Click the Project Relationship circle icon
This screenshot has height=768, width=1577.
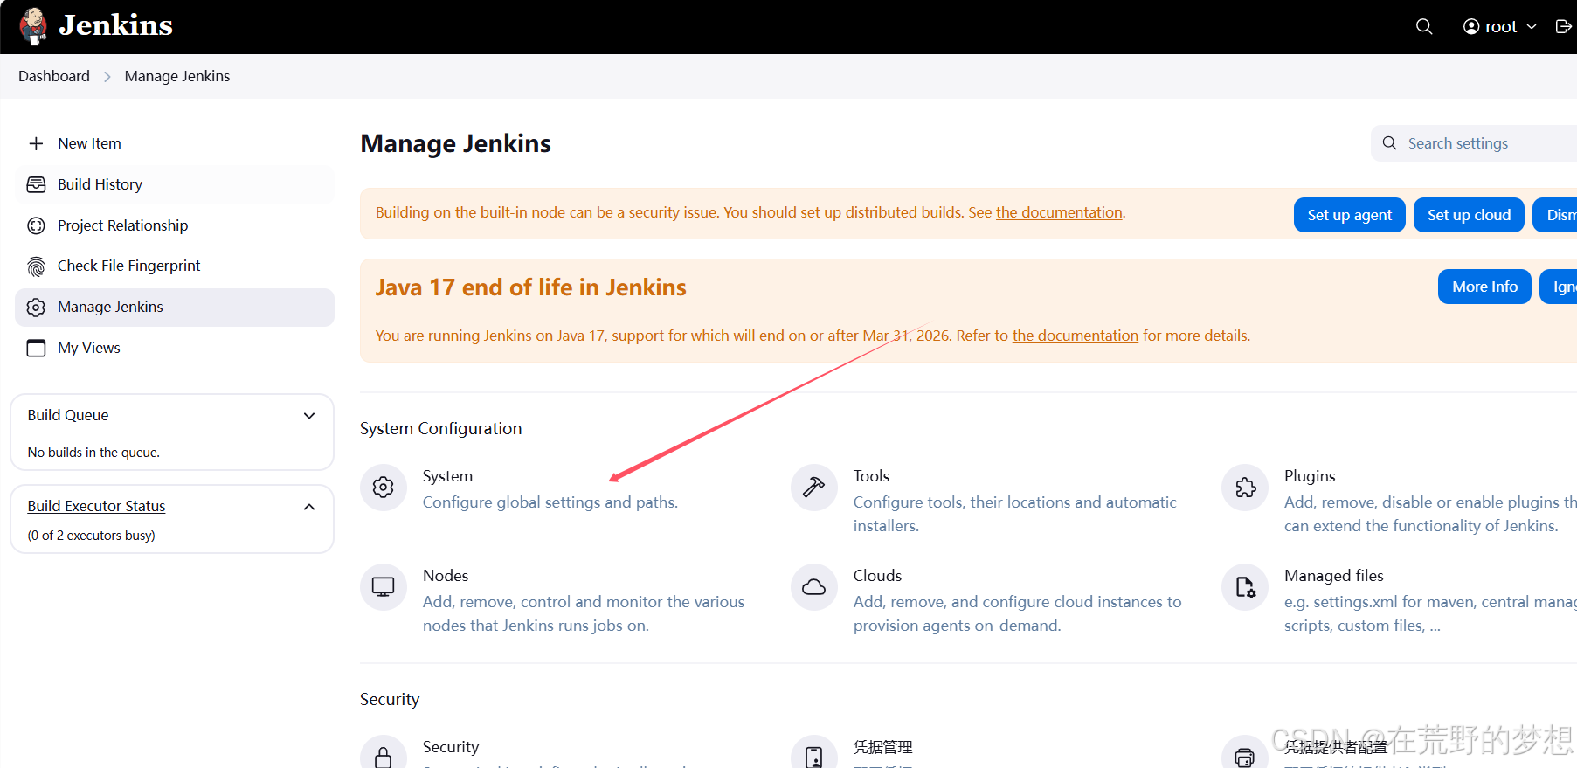(36, 225)
